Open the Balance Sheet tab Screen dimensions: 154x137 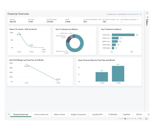60,115
